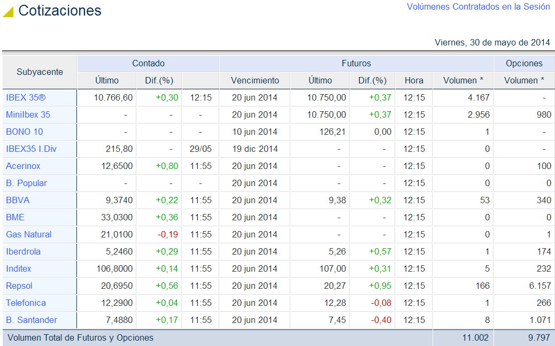Click 'Volumen Total de Futuros y Opciones' label
555x346 pixels.
[80, 338]
